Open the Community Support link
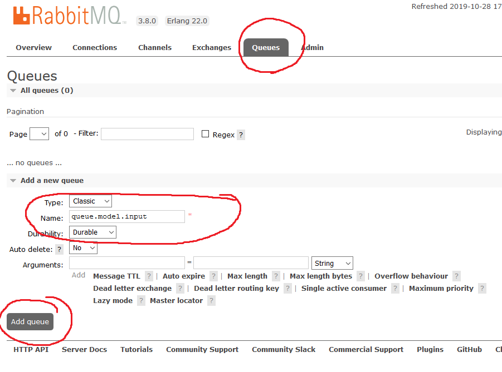This screenshot has width=502, height=372. click(202, 350)
